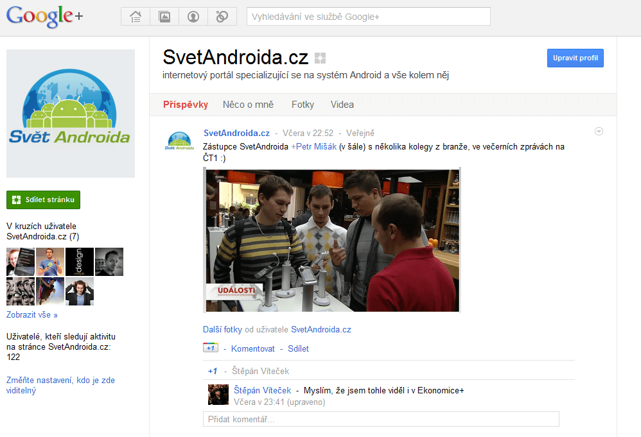Click the Další fotky link

click(x=222, y=330)
